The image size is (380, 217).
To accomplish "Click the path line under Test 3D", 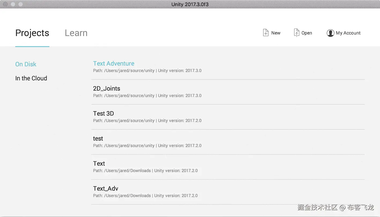I will point(147,121).
